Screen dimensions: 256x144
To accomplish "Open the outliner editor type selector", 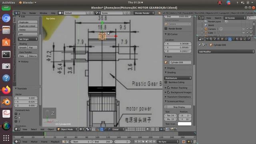I will point(201,18).
